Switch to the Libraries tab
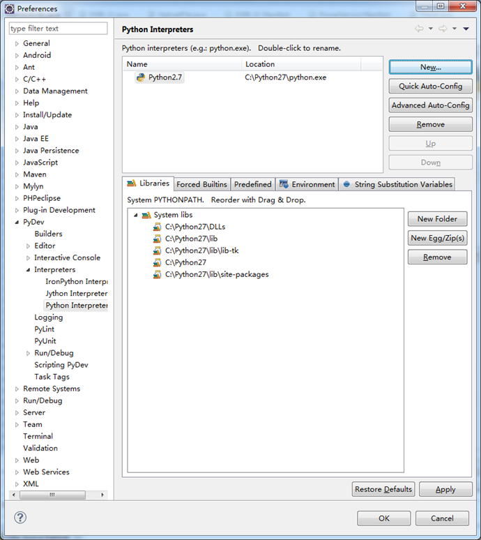This screenshot has height=540, width=481. [148, 183]
